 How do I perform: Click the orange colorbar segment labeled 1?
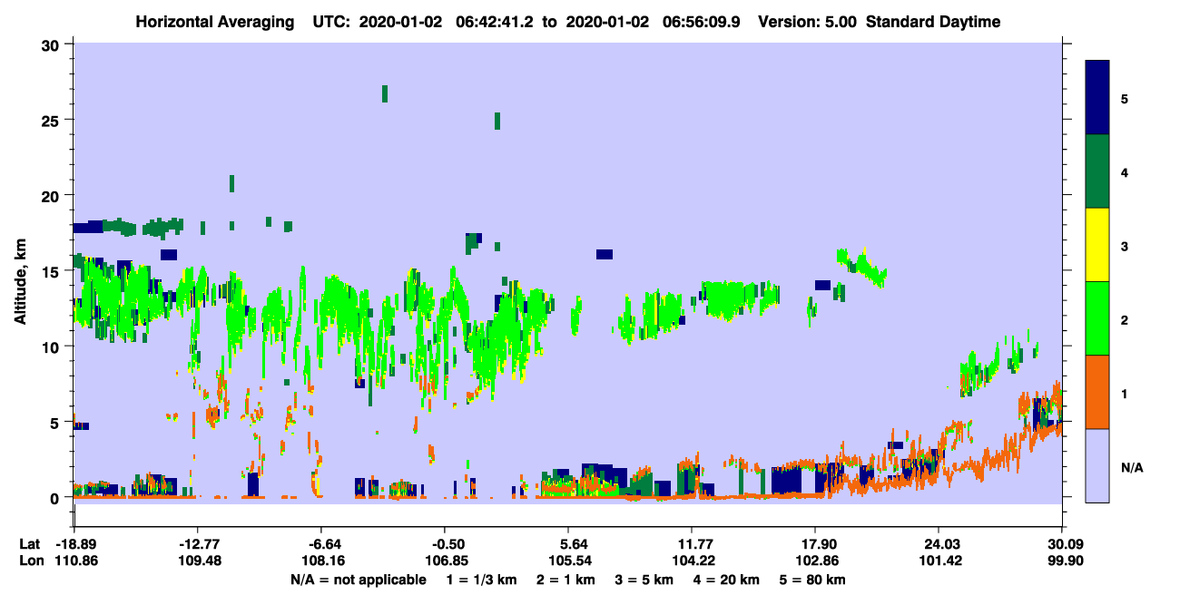coord(1097,392)
